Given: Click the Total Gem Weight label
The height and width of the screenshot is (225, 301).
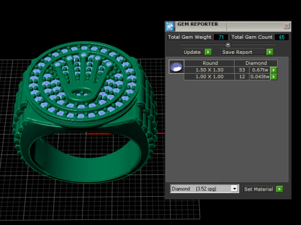Looking at the screenshot, I should tap(189, 37).
